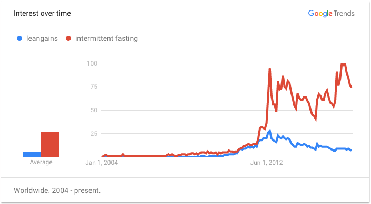Click the Google Trends logo

(331, 14)
